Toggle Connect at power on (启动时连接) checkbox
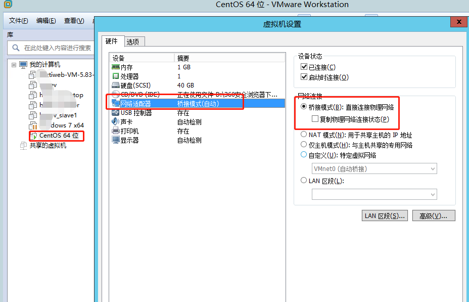The image size is (469, 302). 304,77
